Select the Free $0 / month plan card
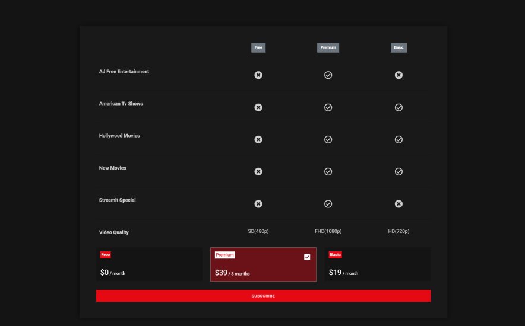Screen dimensions: 525x326 tap(149, 264)
